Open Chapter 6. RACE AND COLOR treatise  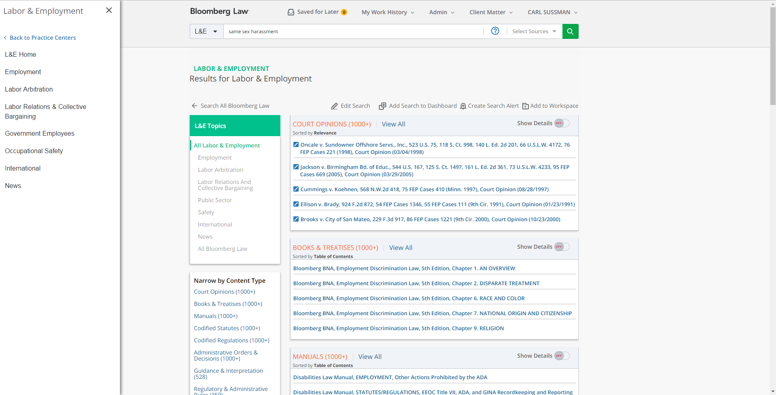click(x=409, y=298)
